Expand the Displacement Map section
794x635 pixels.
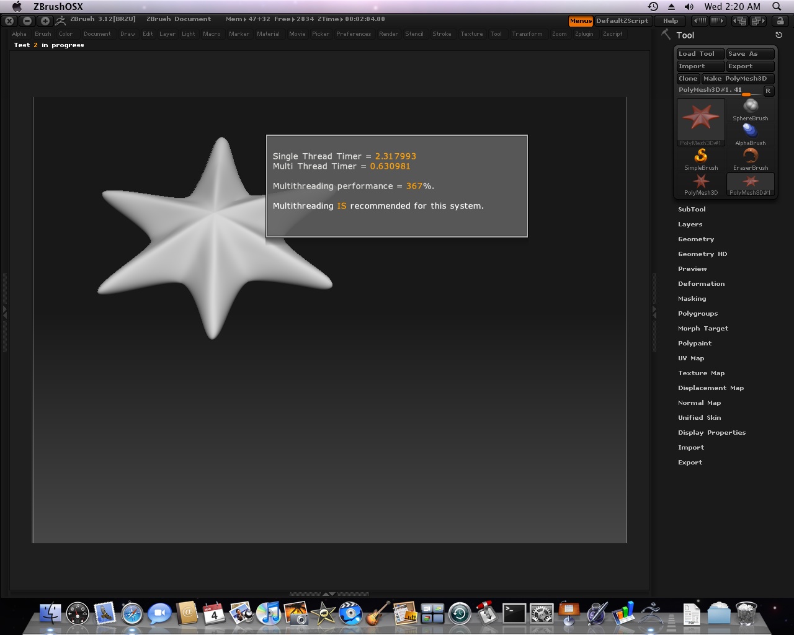click(711, 388)
